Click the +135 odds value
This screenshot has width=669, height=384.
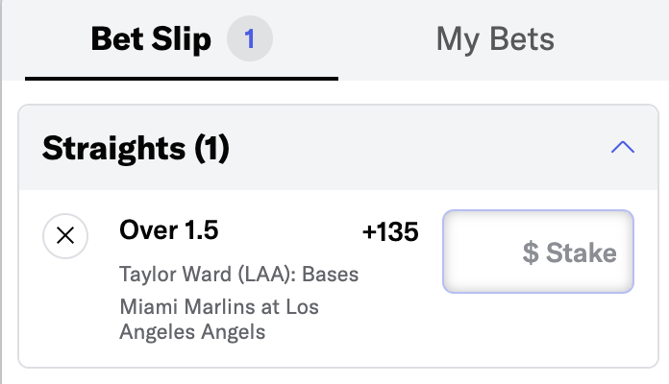click(x=390, y=232)
